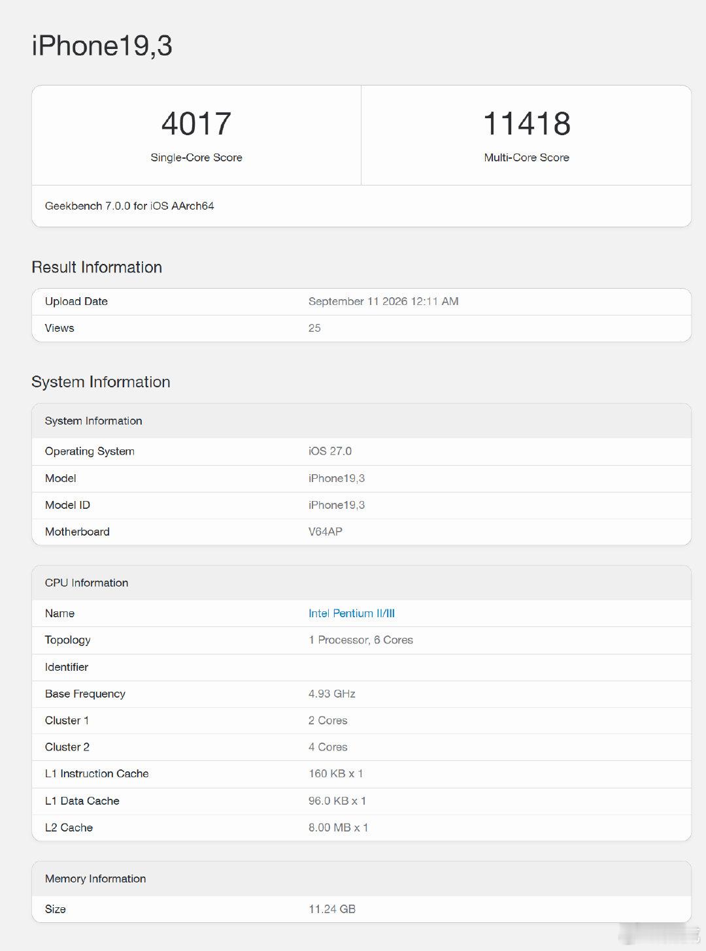Select the Cluster 2 cores value
The width and height of the screenshot is (706, 951).
click(x=328, y=747)
